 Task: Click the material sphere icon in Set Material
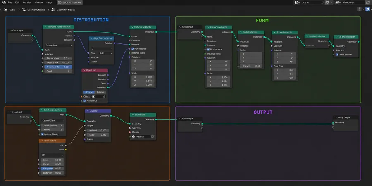(134, 137)
